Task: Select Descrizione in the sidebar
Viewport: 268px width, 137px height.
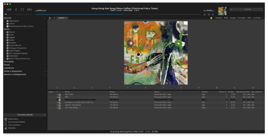Action: tap(14, 21)
